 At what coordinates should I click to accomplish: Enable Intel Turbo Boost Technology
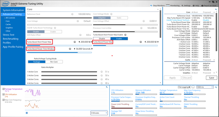[53, 32]
